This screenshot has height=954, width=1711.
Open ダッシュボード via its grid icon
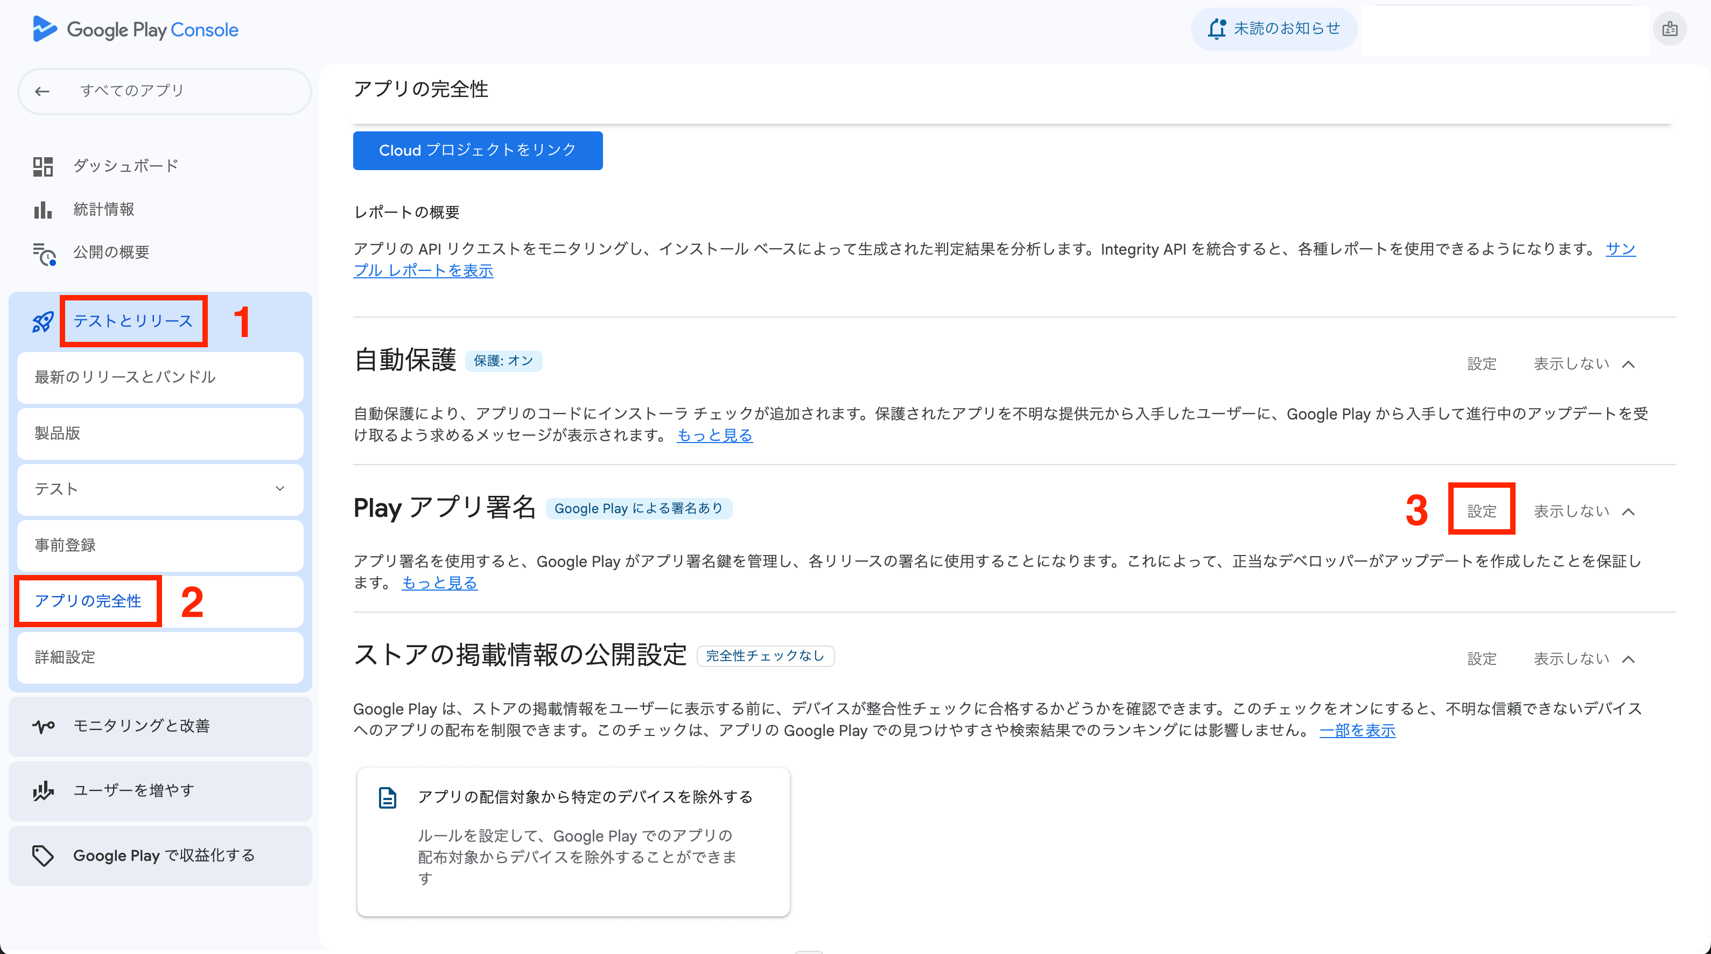coord(43,166)
